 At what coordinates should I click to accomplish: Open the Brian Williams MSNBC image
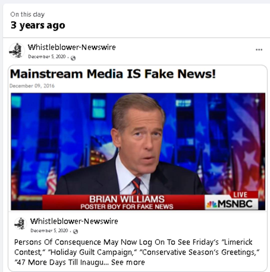(x=138, y=151)
